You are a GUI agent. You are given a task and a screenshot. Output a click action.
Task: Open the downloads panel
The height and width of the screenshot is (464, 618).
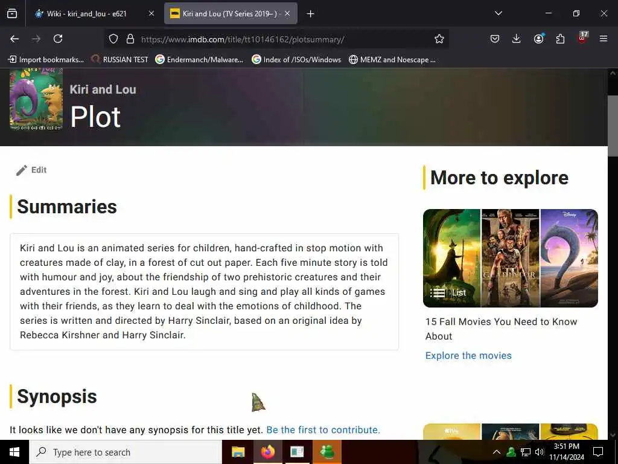[x=517, y=39]
